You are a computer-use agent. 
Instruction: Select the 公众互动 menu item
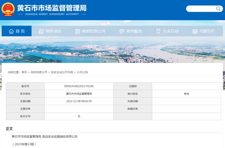click(171, 31)
